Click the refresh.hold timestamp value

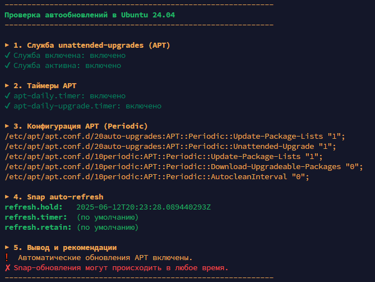pos(143,207)
